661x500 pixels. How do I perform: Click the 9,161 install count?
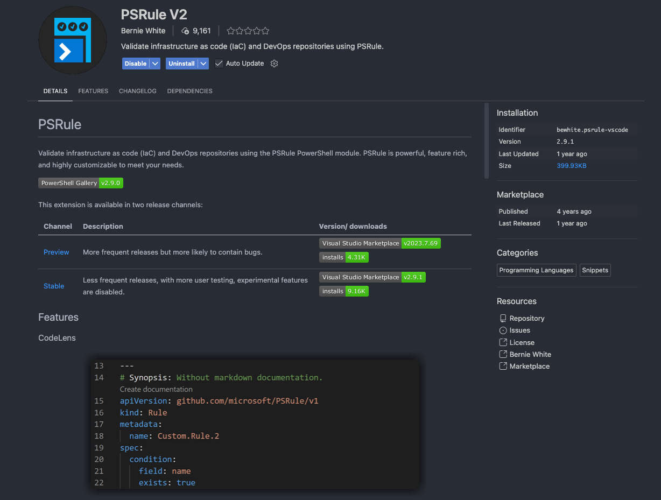(202, 31)
